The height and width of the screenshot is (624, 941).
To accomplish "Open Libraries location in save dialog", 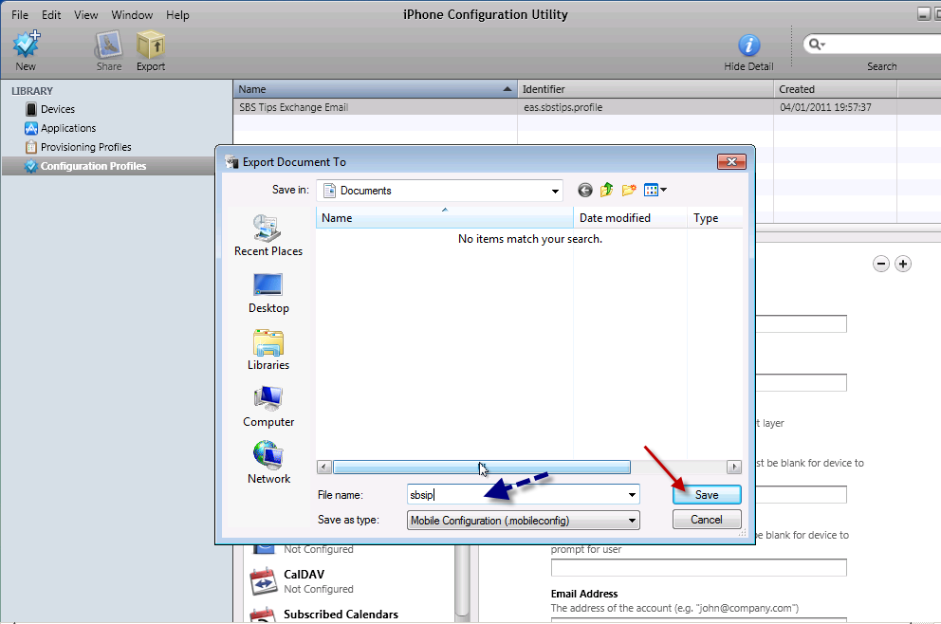I will 268,348.
